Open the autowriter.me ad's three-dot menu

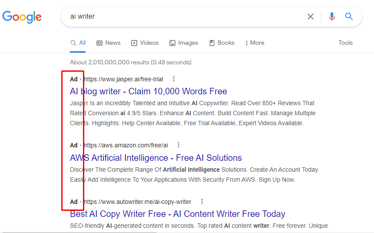[x=202, y=201]
